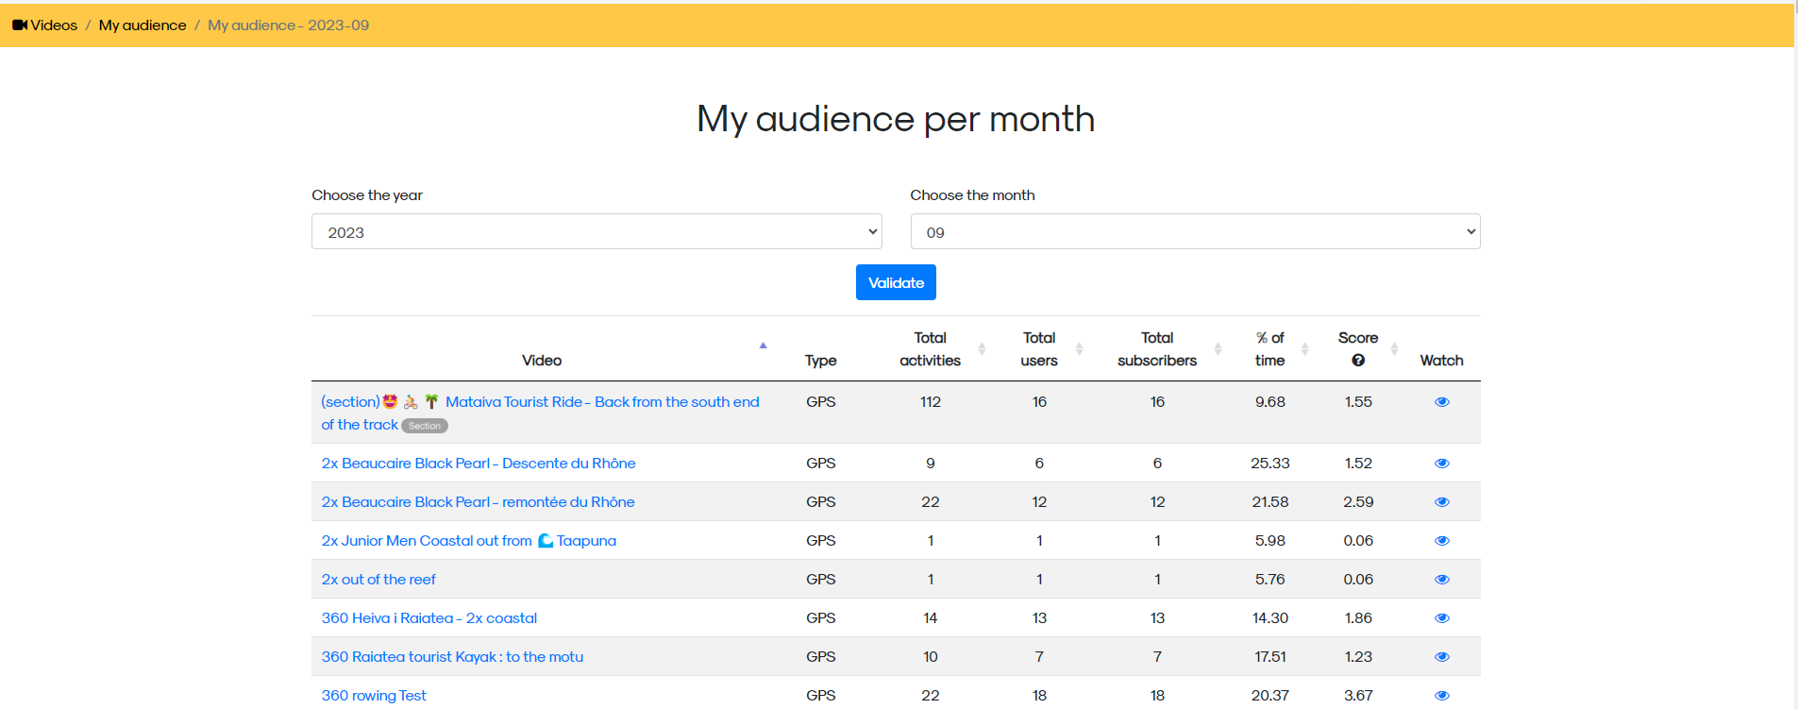
Task: Open Mataiva Tourist Ride section video link
Action: click(540, 413)
